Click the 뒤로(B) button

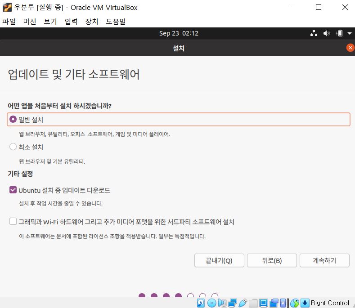point(272,260)
